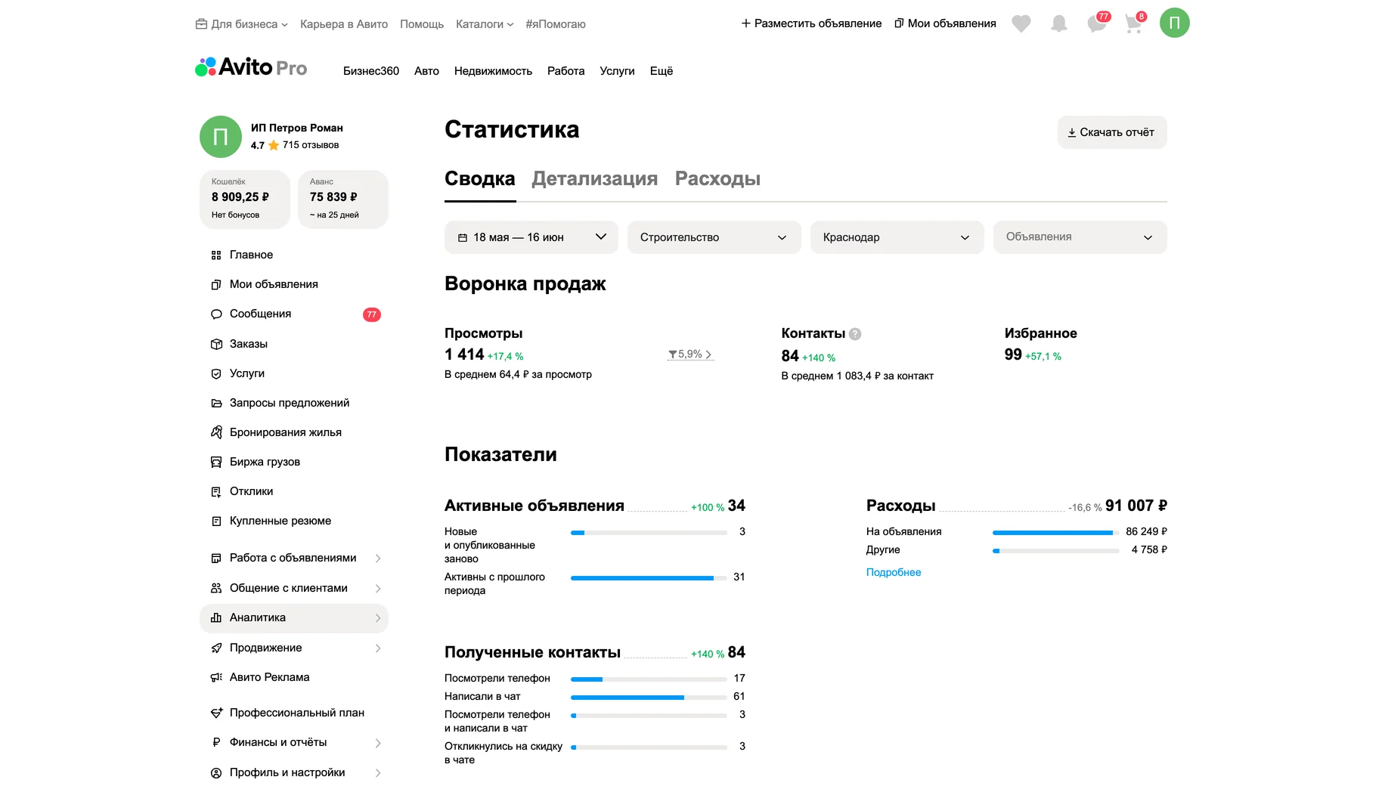Open Ещё in main navigation
1385x786 pixels.
coord(662,71)
